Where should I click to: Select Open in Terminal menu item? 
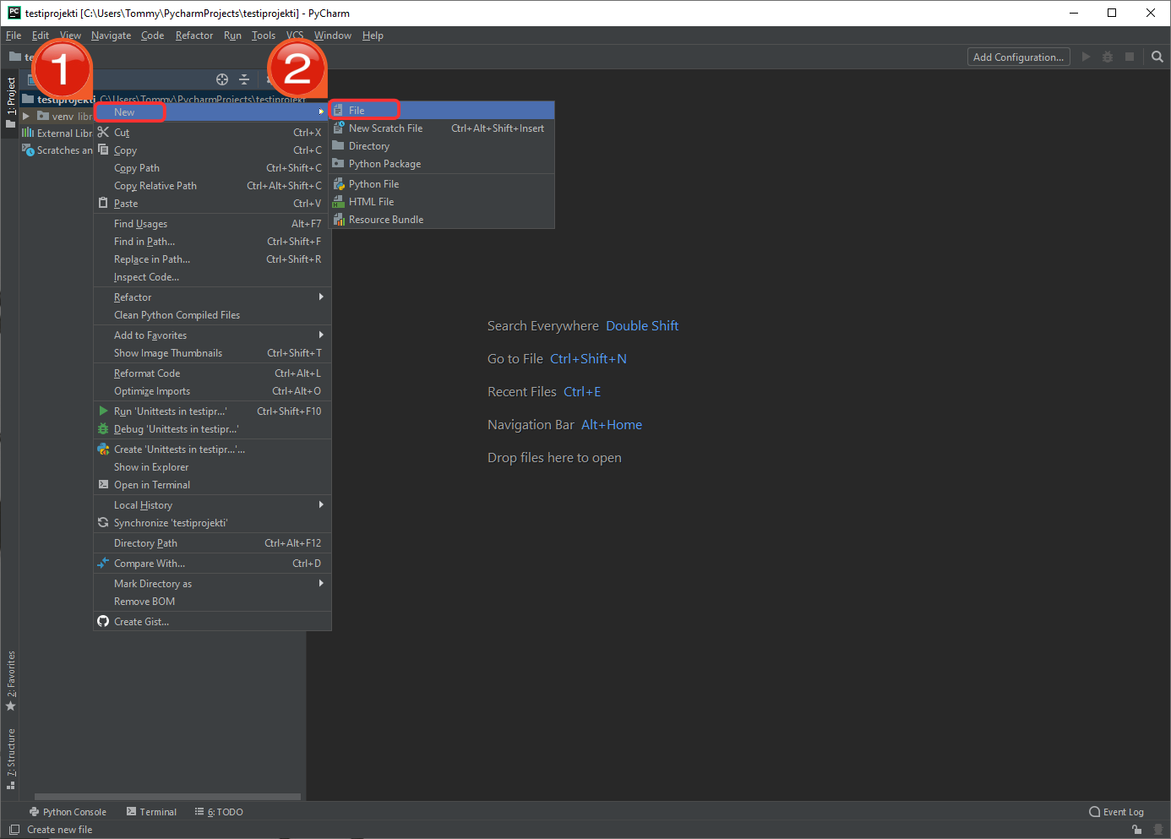pyautogui.click(x=152, y=485)
